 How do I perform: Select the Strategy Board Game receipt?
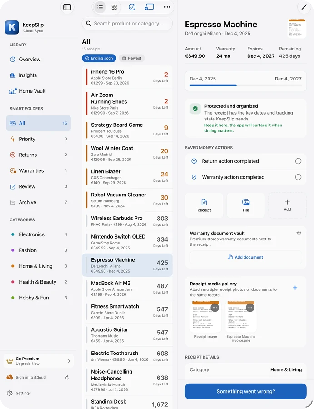click(x=127, y=130)
